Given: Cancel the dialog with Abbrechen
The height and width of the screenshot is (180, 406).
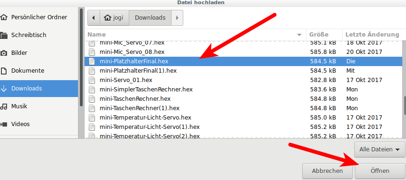Looking at the screenshot, I should 327,171.
